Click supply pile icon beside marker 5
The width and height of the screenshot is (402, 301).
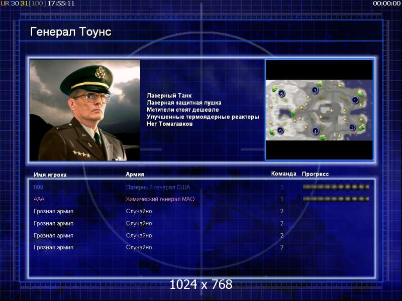tap(272, 132)
